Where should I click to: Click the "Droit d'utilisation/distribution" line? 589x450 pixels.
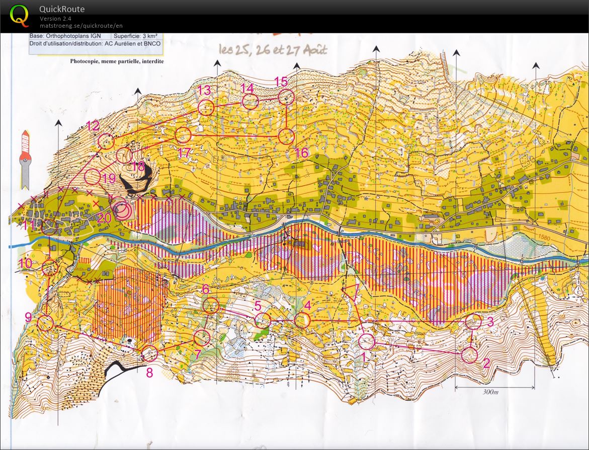[95, 44]
